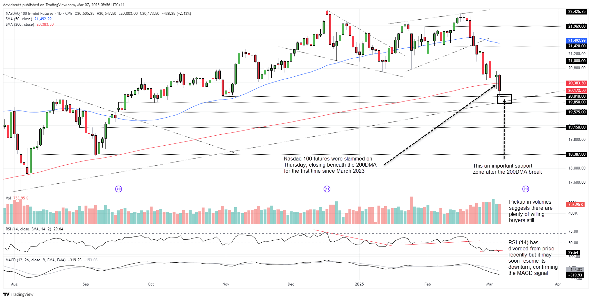Click the Oct label on the time axis
The image size is (592, 300).
point(151,284)
